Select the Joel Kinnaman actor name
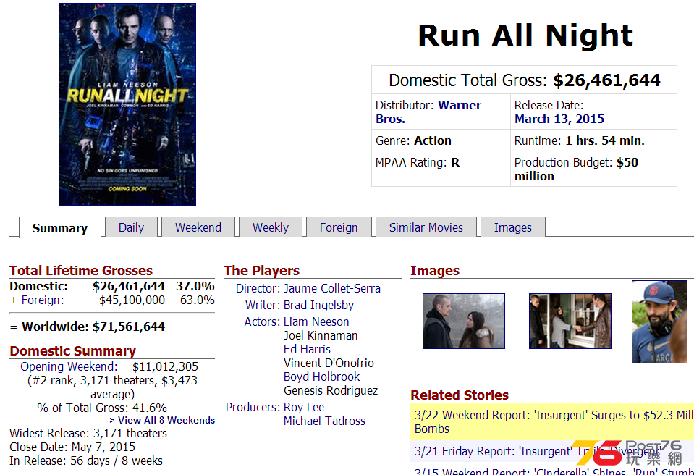The width and height of the screenshot is (694, 475). (x=321, y=335)
